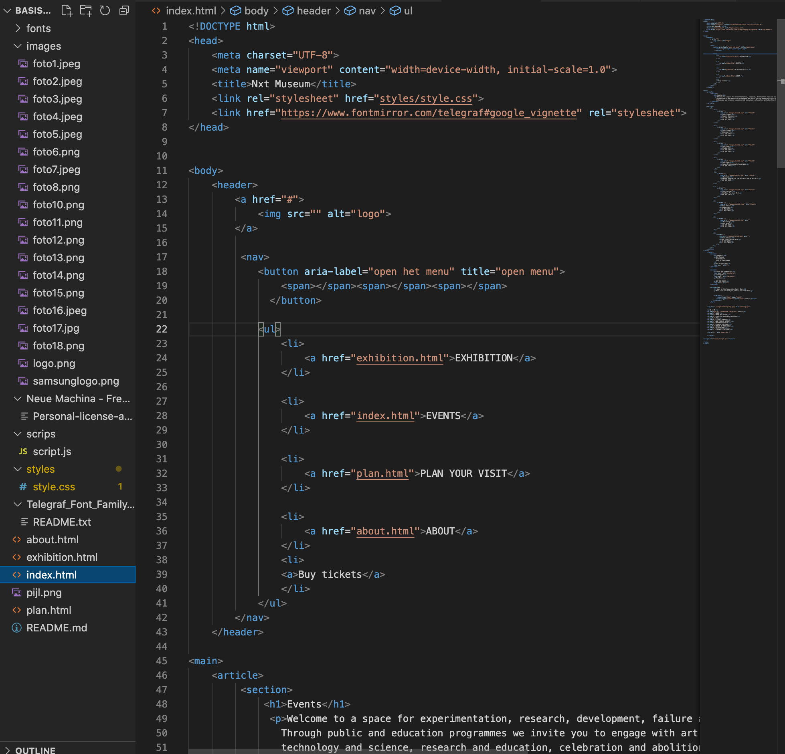Screen dimensions: 785x754
Task: Select the logo.png image file
Action: coord(54,363)
